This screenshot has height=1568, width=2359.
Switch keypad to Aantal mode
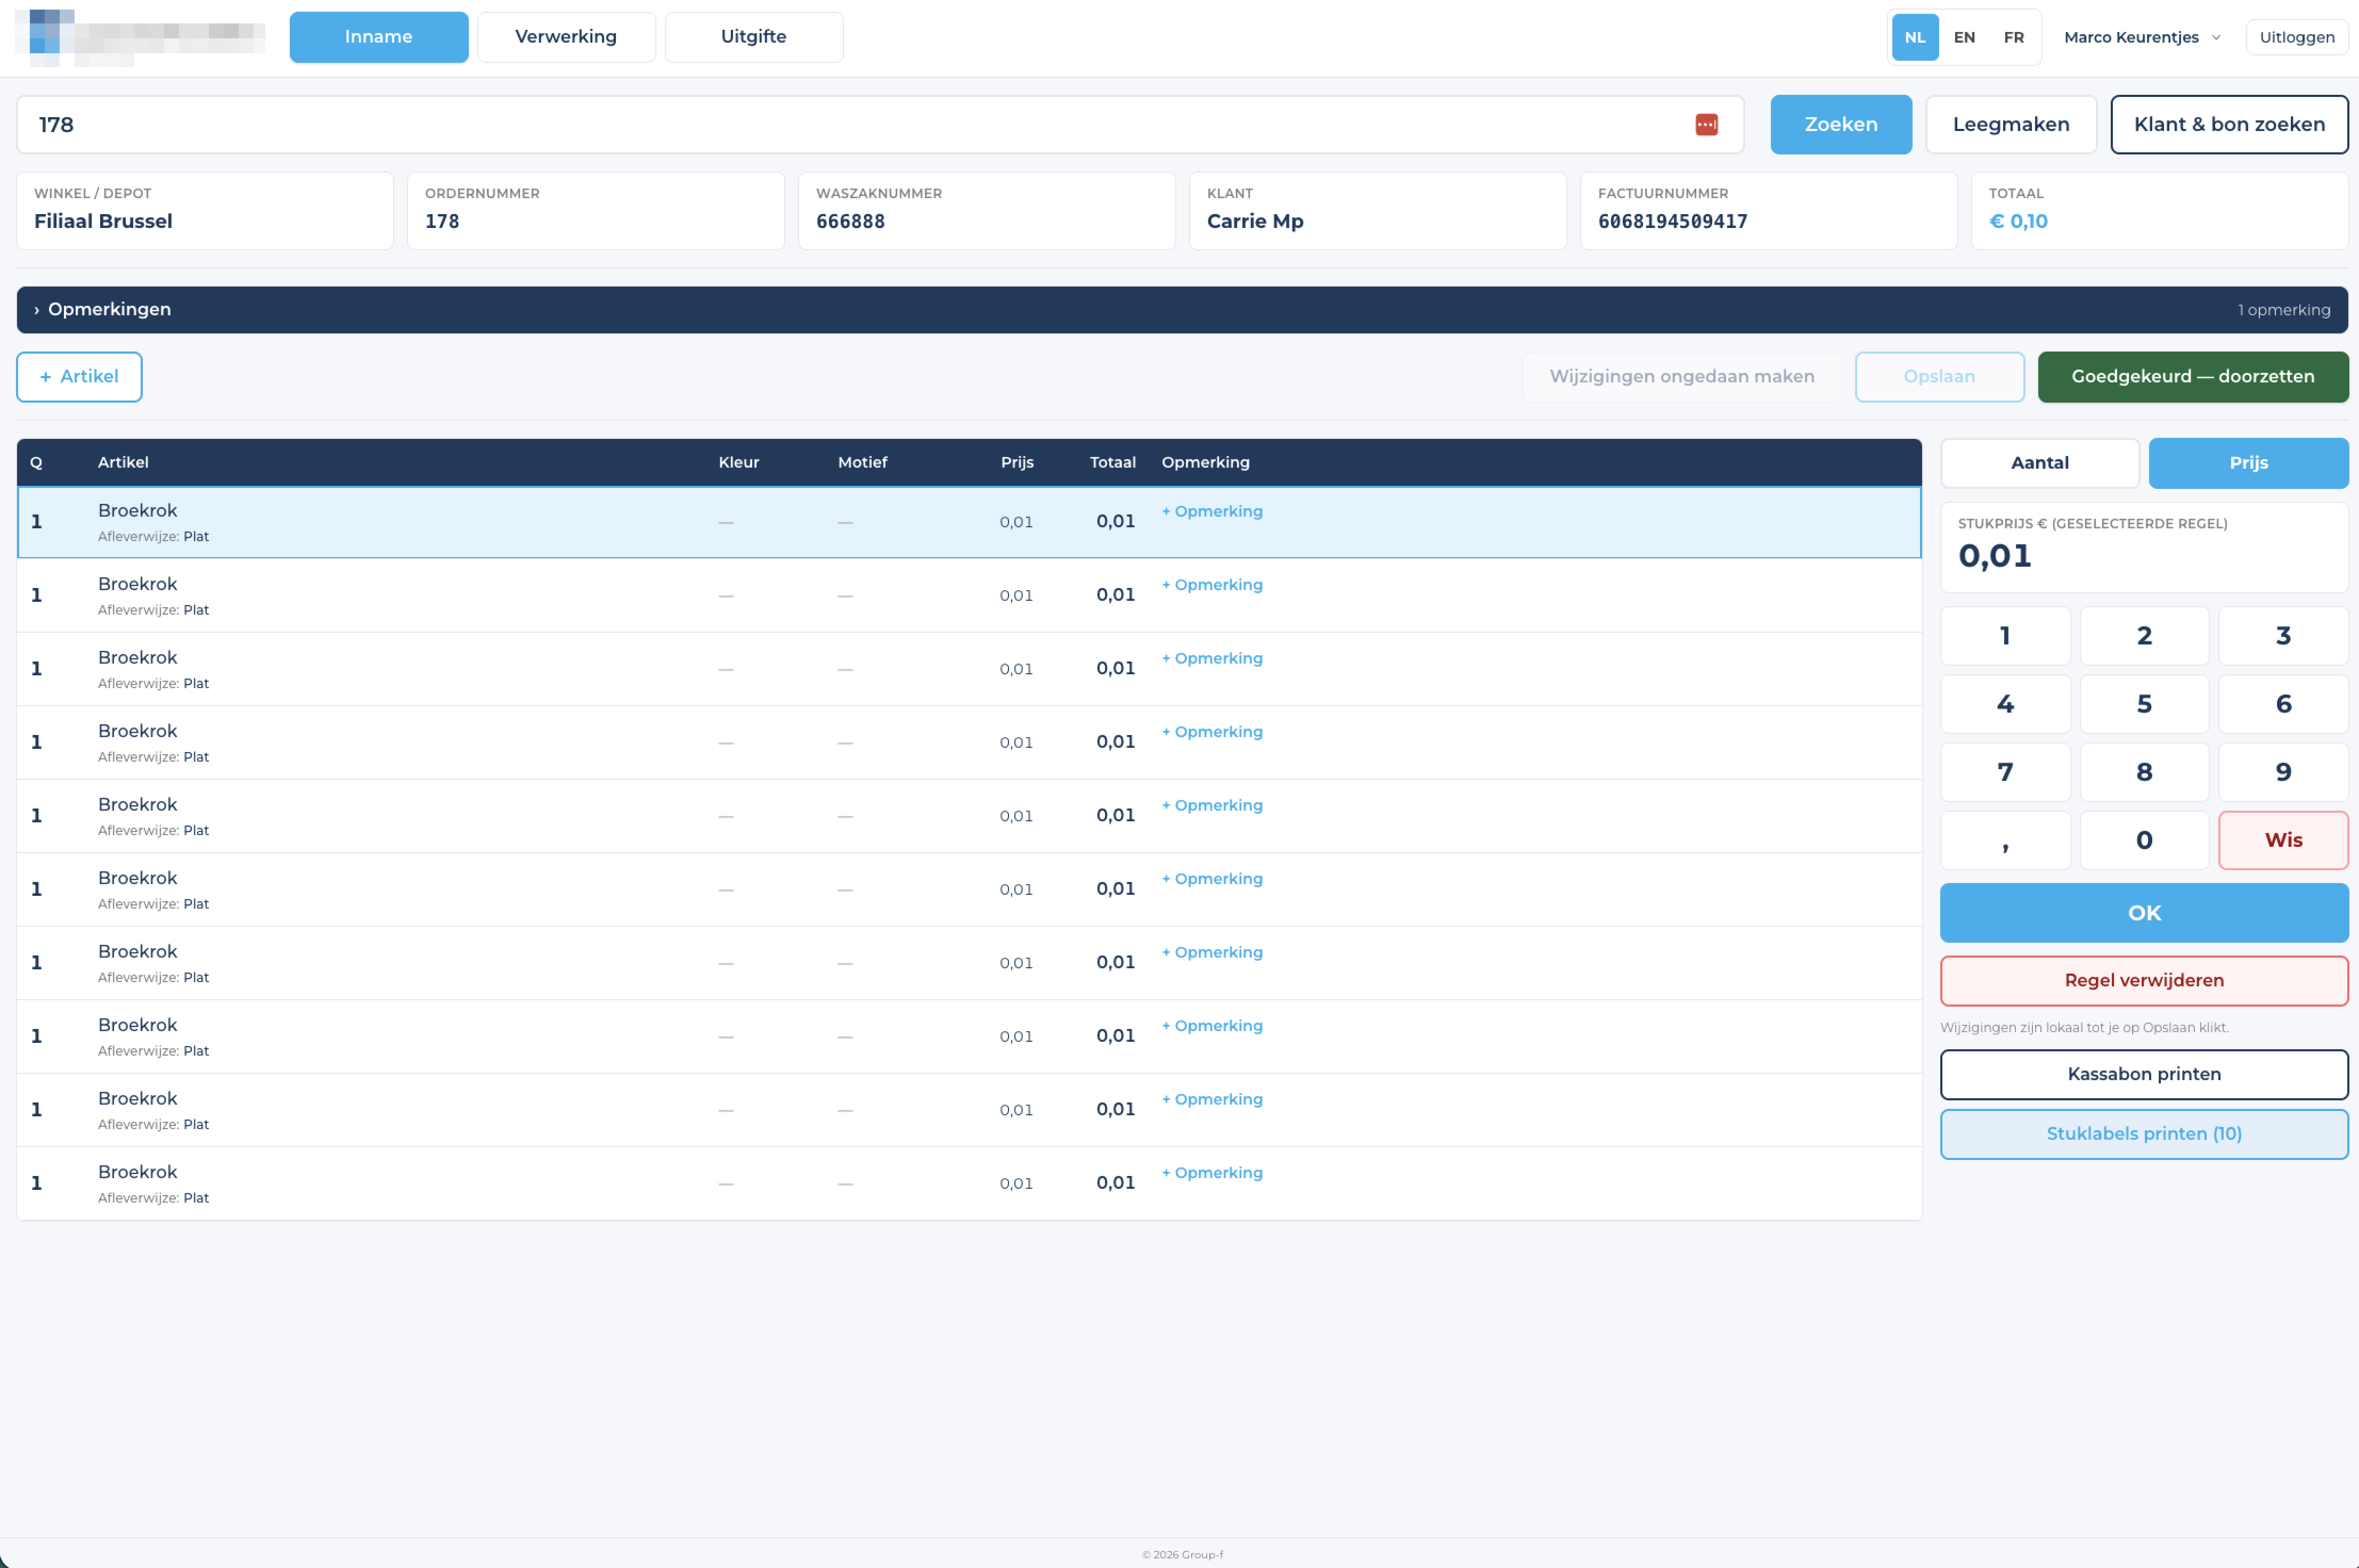pyautogui.click(x=2039, y=463)
